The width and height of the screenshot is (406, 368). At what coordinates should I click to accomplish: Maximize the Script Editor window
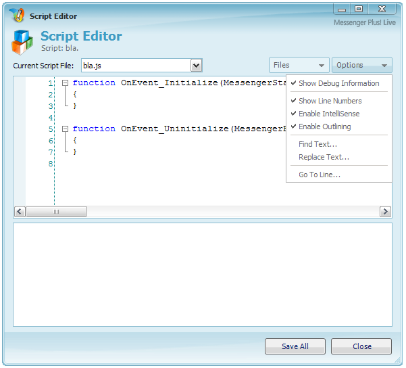[x=359, y=9]
